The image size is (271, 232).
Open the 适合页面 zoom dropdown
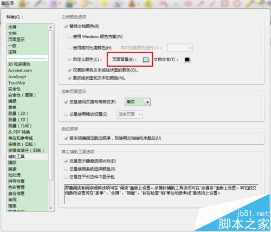[x=130, y=114]
